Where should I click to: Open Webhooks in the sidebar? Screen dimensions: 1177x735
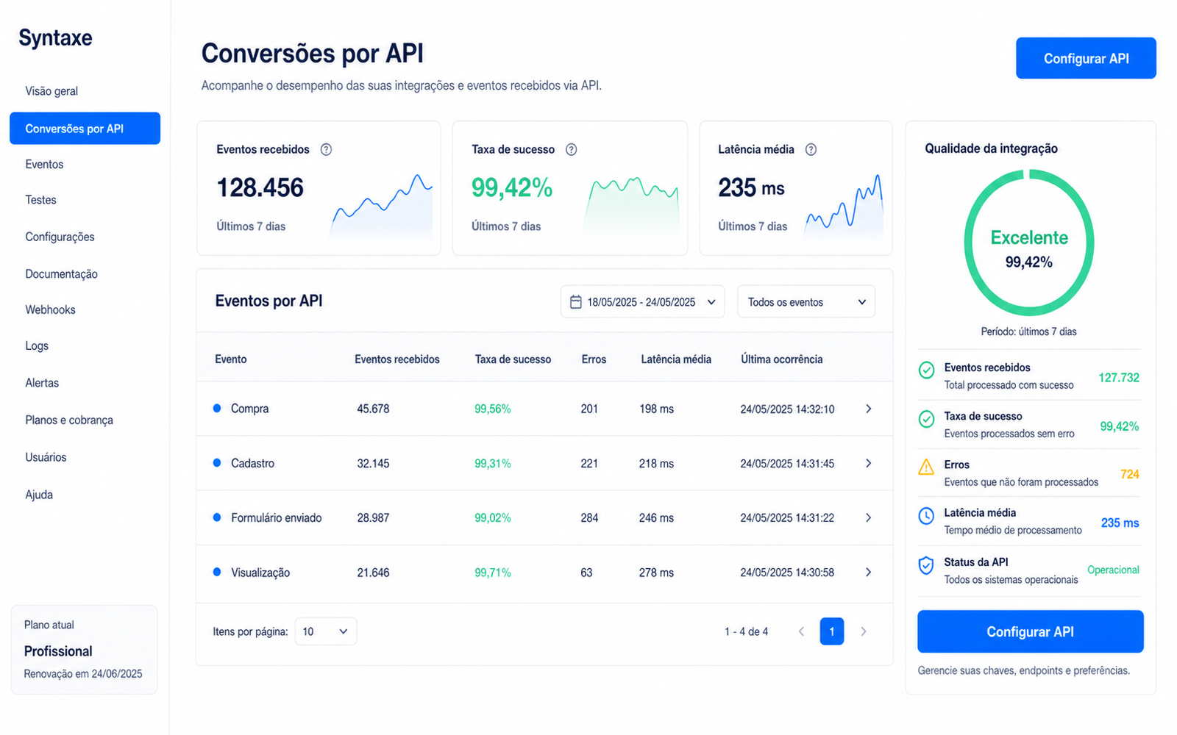(x=51, y=309)
